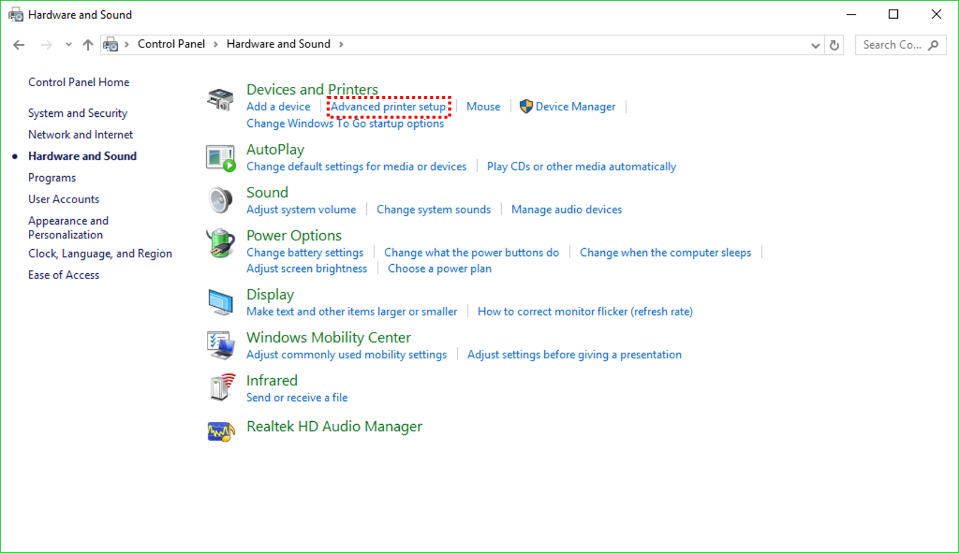Click the Power Options battery icon
959x553 pixels.
coord(221,243)
